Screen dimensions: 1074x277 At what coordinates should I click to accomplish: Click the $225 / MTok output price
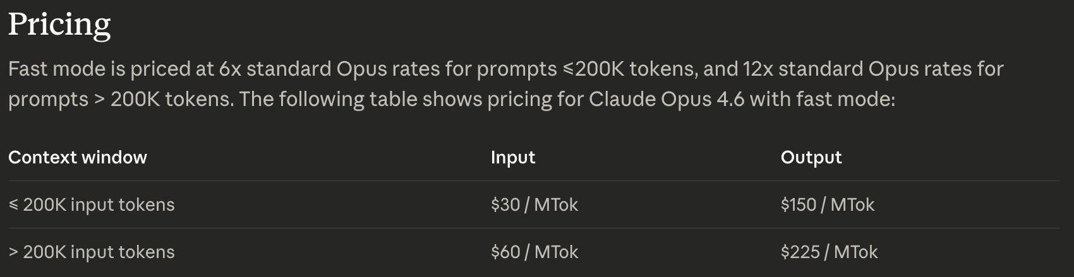[x=830, y=252]
